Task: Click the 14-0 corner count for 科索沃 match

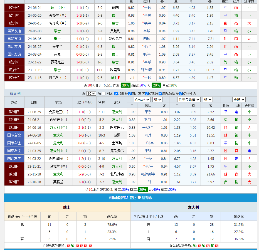Action: point(100,70)
